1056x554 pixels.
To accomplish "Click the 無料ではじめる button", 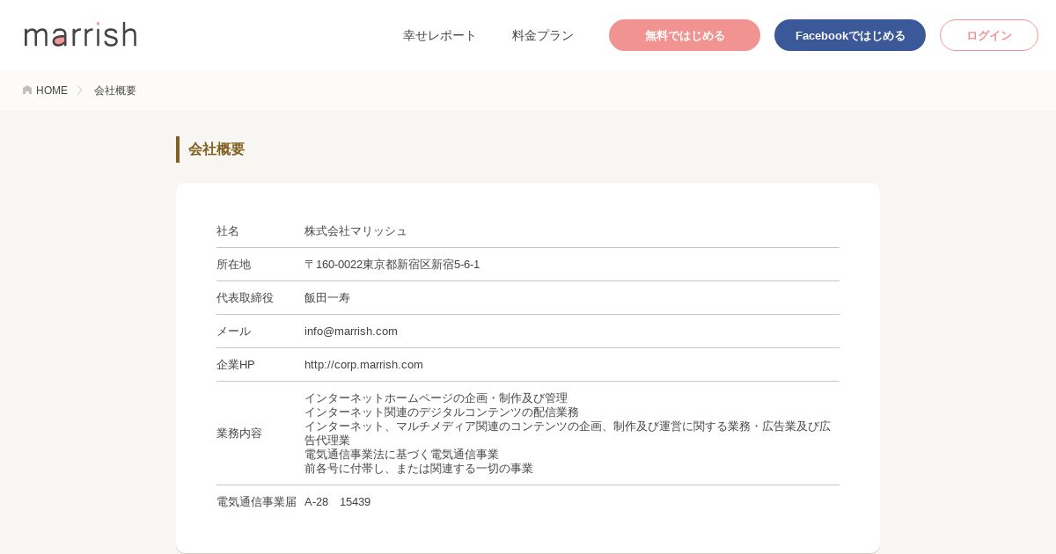I will tap(685, 35).
